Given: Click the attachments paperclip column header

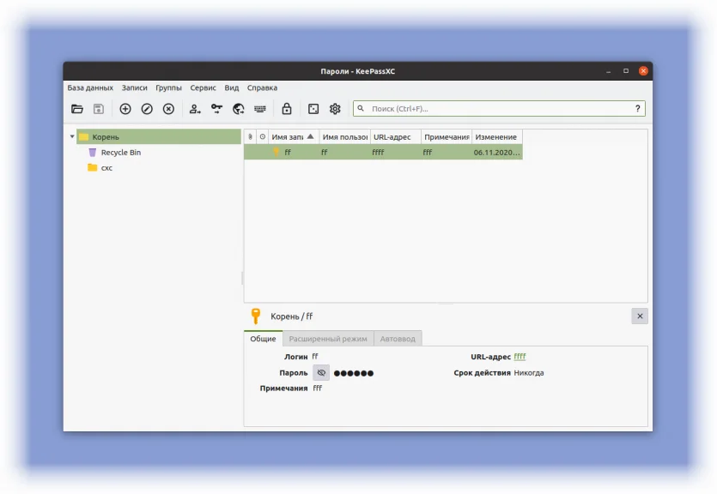Looking at the screenshot, I should click(x=250, y=137).
